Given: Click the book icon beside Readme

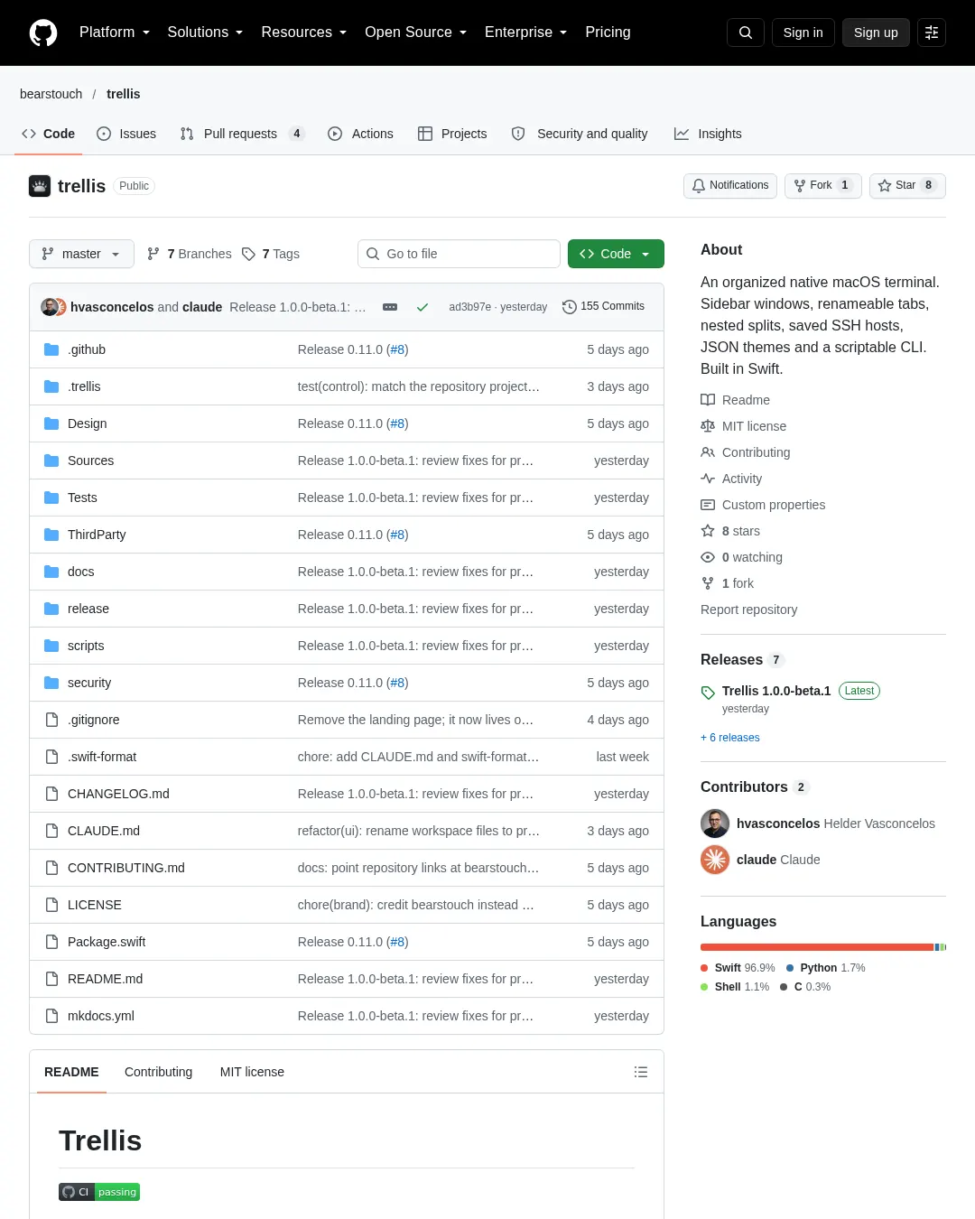Looking at the screenshot, I should click(x=708, y=400).
